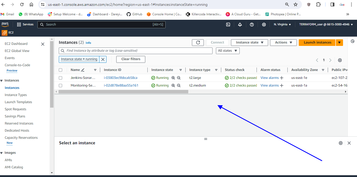Screen dimensions: 357x177
Task: Open table preferences gear icon
Action: pyautogui.click(x=340, y=60)
